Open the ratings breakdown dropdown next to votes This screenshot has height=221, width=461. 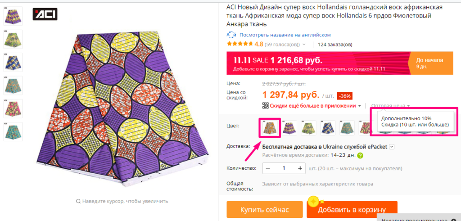(304, 45)
